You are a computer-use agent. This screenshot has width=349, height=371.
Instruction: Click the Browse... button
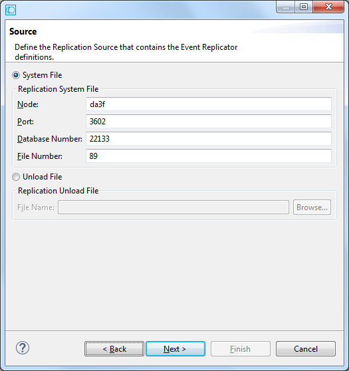(312, 207)
